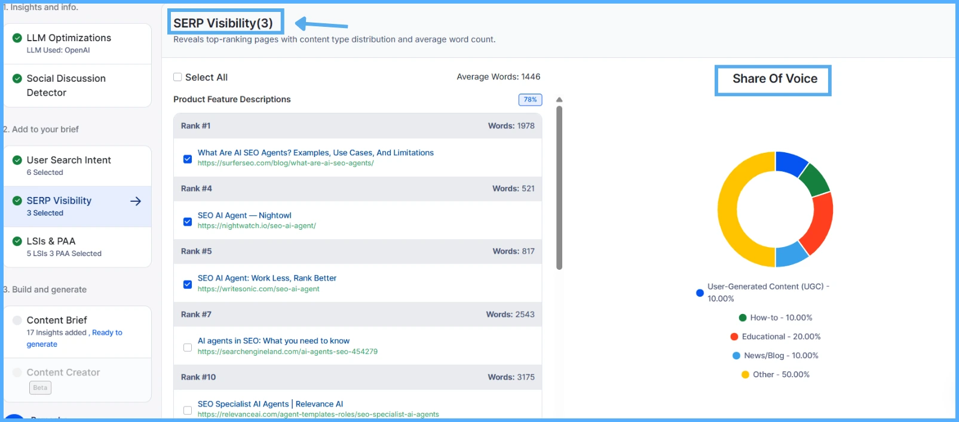Open the Nightowl SEO AI Agent link
Screen dimensions: 959x422
244,215
